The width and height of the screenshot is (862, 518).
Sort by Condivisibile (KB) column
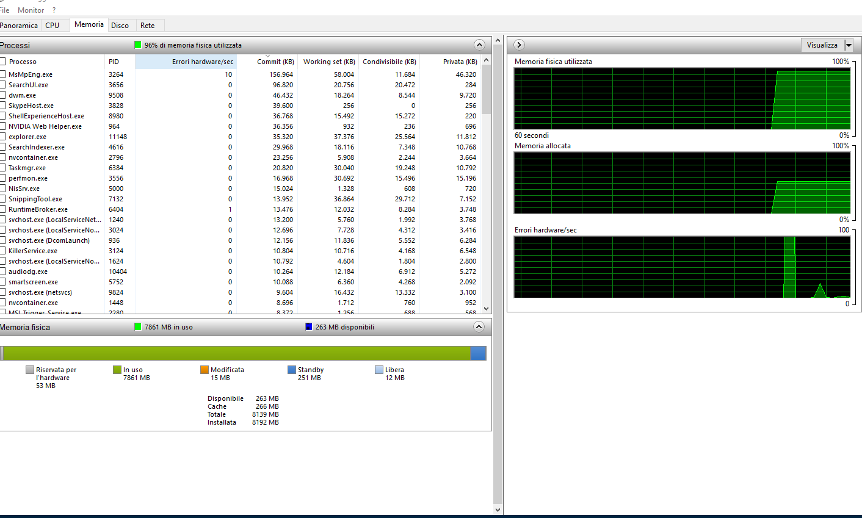[x=389, y=62]
